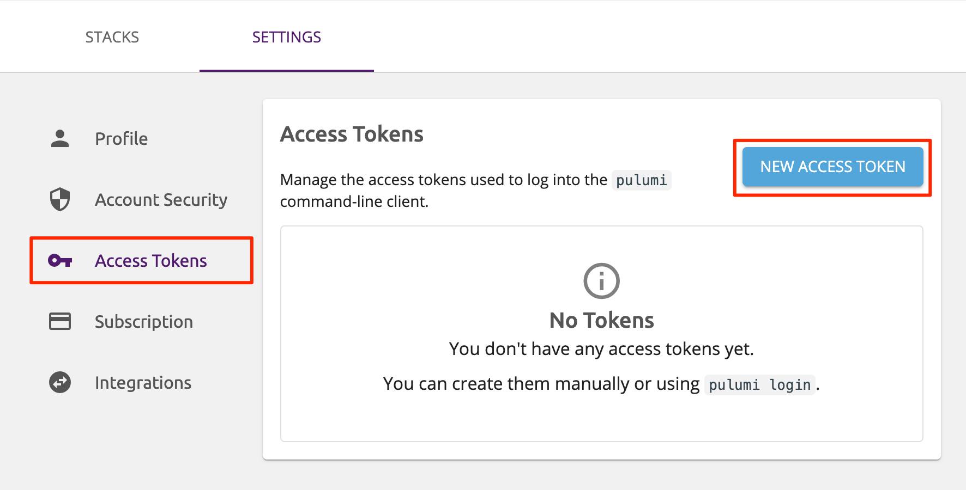This screenshot has height=490, width=966.
Task: Click inside the empty No Tokens panel
Action: [601, 419]
